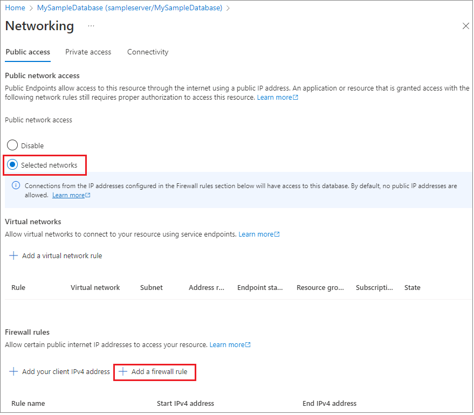Click the chevron after Home breadcrumb

pyautogui.click(x=31, y=8)
